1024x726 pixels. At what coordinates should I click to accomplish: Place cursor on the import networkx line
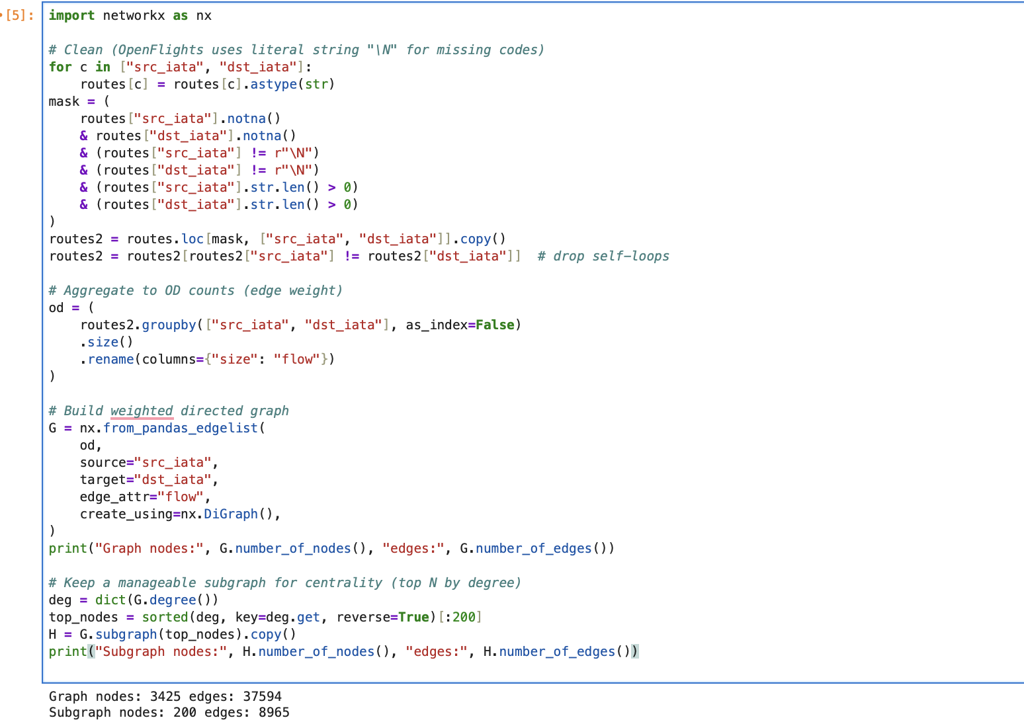[x=130, y=15]
